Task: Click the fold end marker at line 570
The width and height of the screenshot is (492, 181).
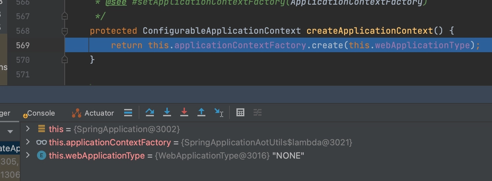Action: (65, 59)
